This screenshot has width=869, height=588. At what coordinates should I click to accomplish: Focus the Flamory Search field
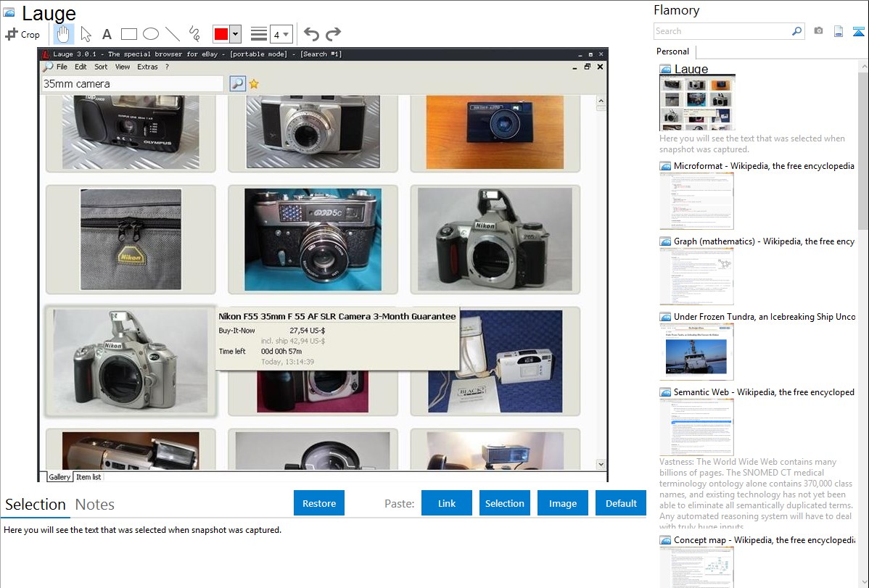pos(722,31)
